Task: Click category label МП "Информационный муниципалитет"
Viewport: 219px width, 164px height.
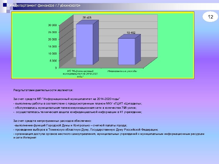Action: (x=80, y=74)
